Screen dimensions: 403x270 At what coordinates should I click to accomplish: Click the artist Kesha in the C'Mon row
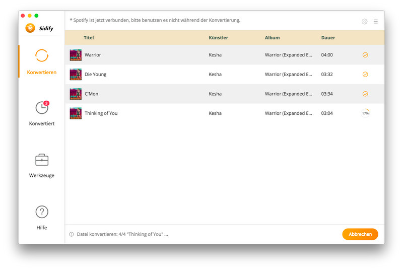click(215, 94)
